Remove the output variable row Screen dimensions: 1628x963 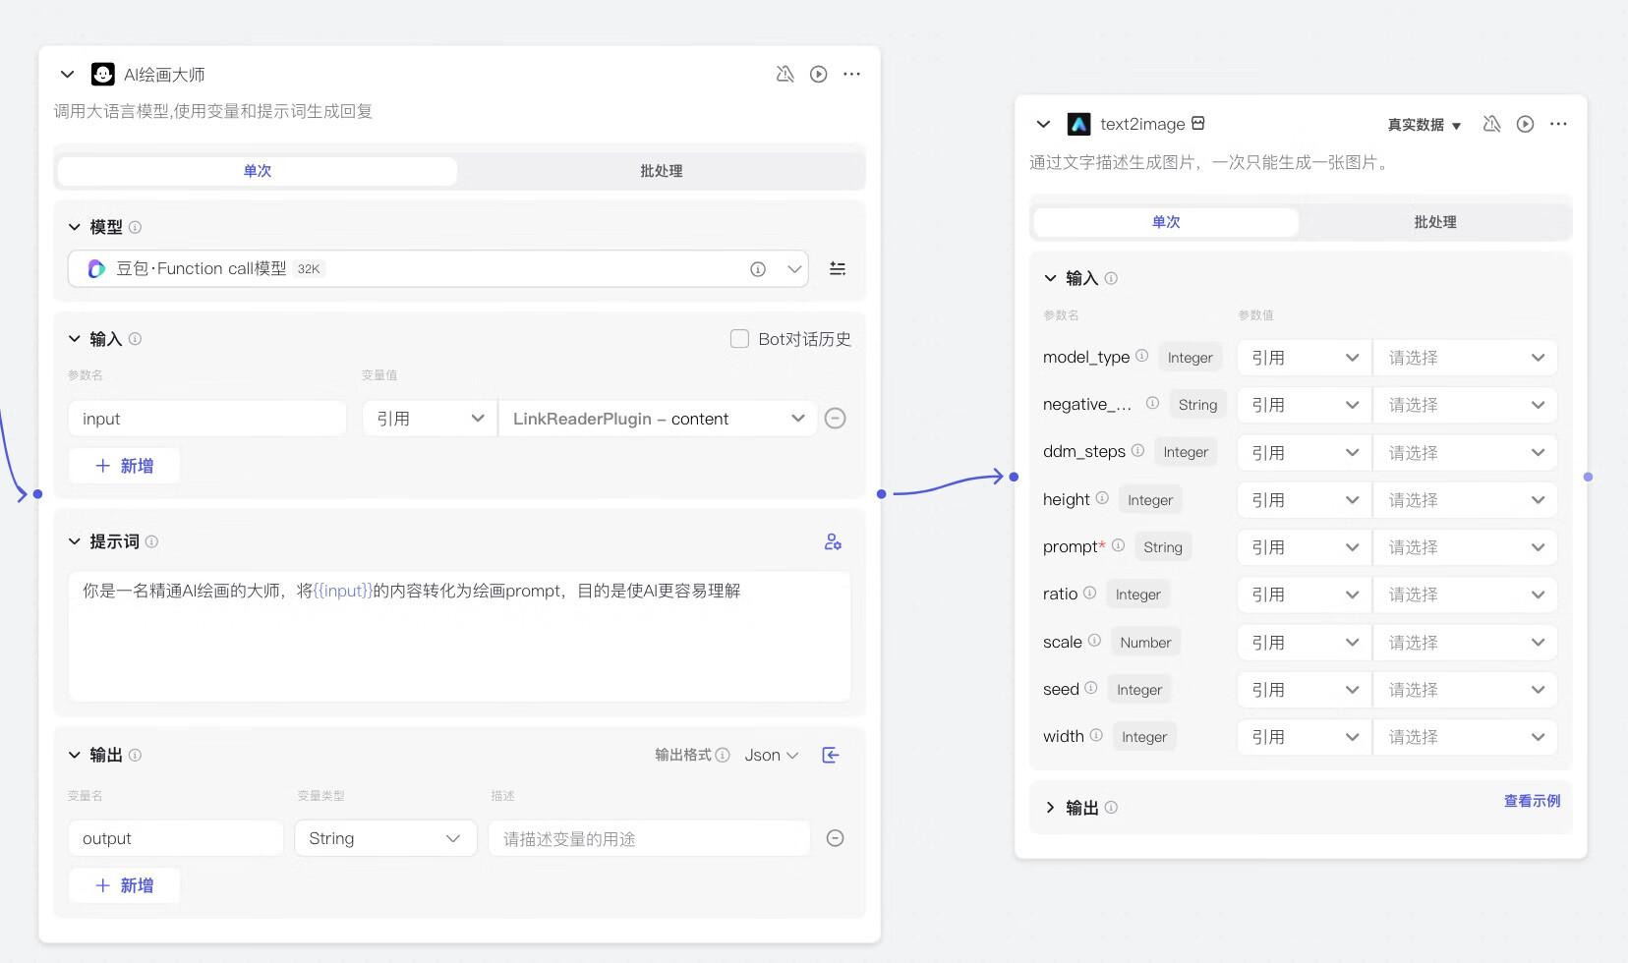(835, 838)
